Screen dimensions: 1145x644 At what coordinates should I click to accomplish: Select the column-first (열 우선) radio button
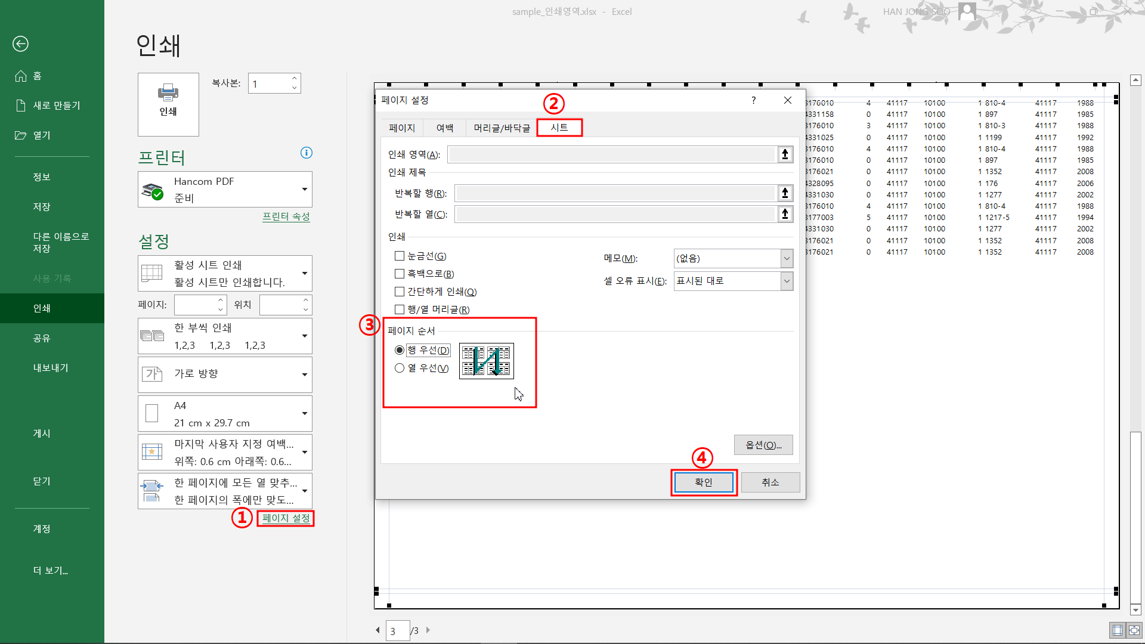tap(400, 368)
